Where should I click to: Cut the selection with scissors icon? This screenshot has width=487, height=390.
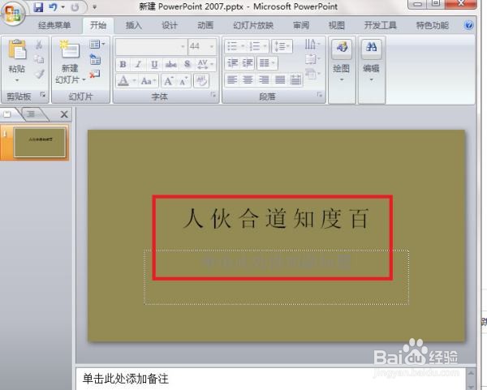39,45
